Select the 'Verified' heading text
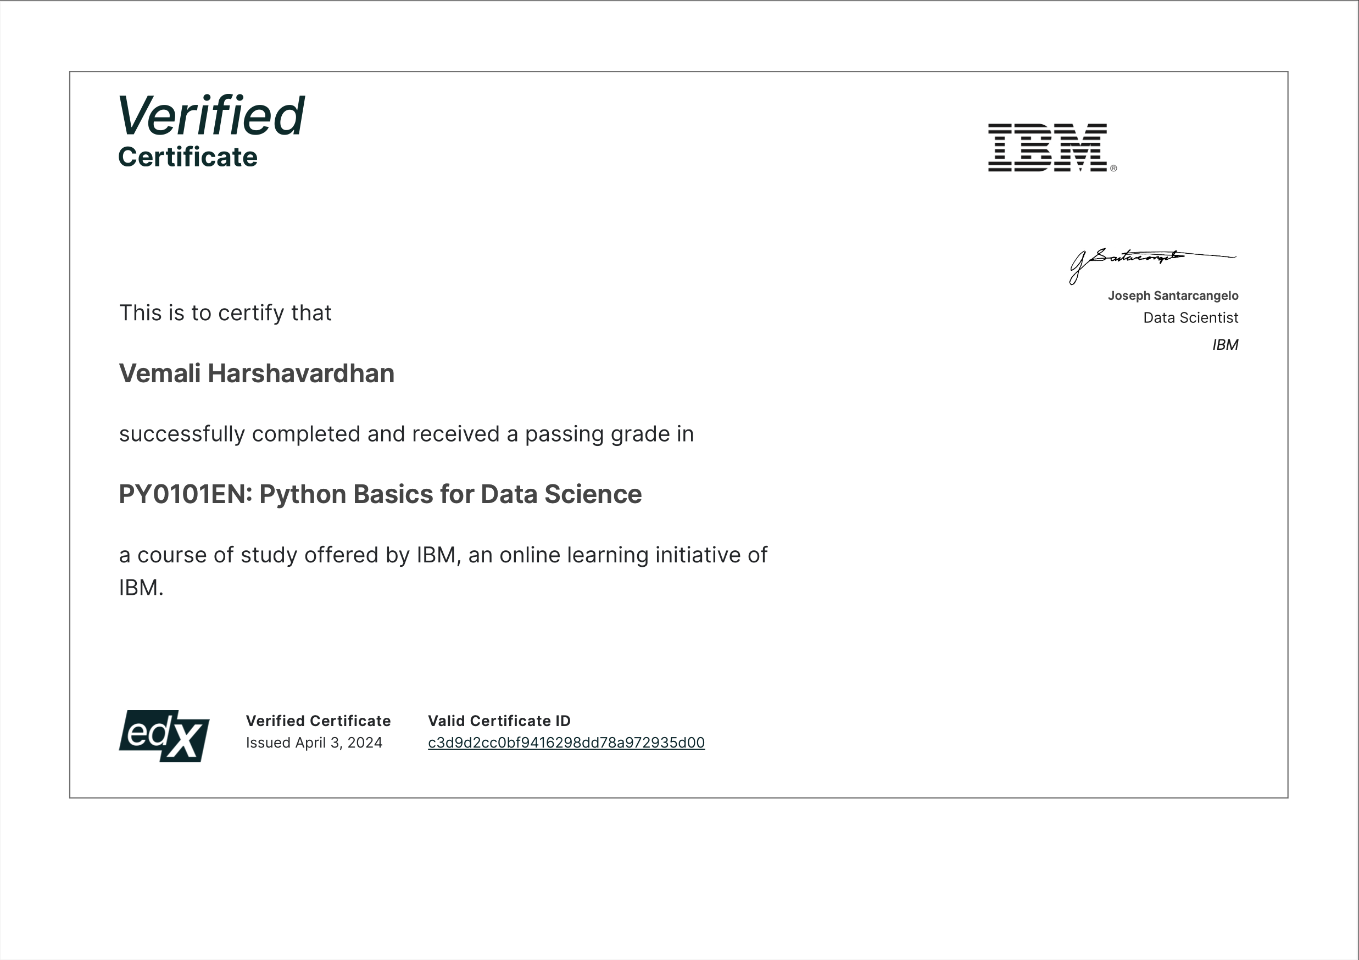The image size is (1359, 960). point(211,115)
